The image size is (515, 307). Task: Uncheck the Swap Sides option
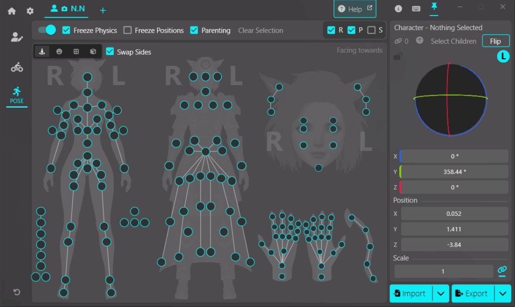click(x=110, y=52)
